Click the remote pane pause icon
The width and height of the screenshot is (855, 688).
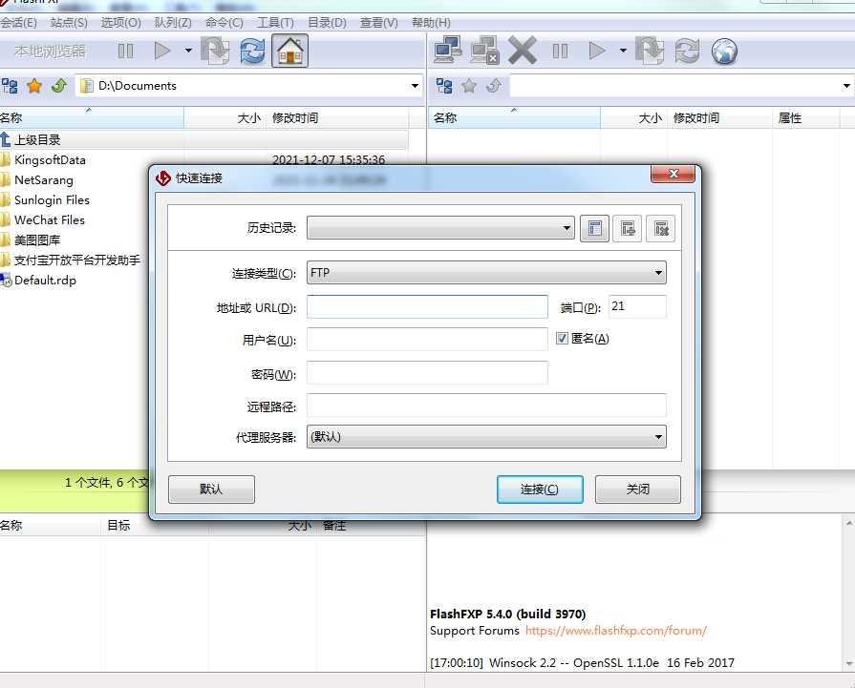(560, 52)
